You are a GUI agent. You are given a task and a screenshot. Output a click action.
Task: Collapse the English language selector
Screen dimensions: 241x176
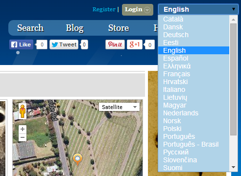(198, 9)
